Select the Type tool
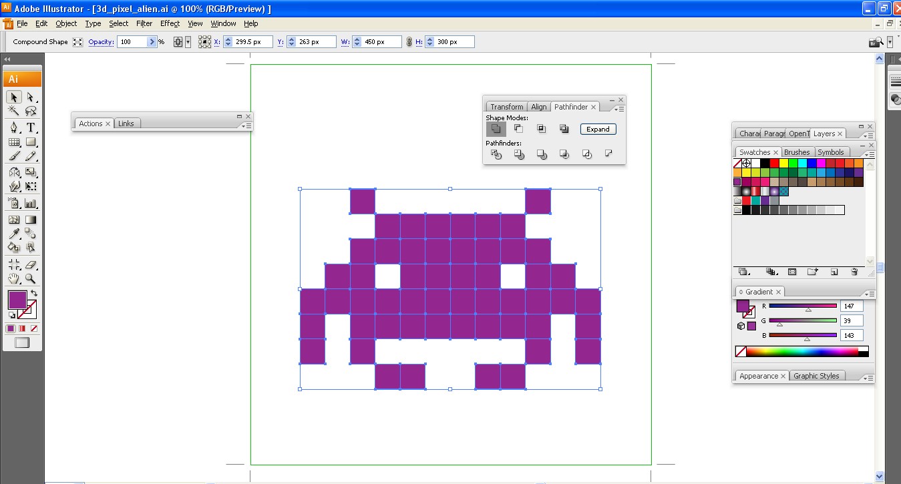This screenshot has width=901, height=484. pyautogui.click(x=31, y=128)
